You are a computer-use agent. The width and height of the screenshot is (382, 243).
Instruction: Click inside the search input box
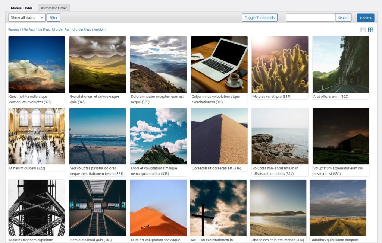click(x=310, y=17)
